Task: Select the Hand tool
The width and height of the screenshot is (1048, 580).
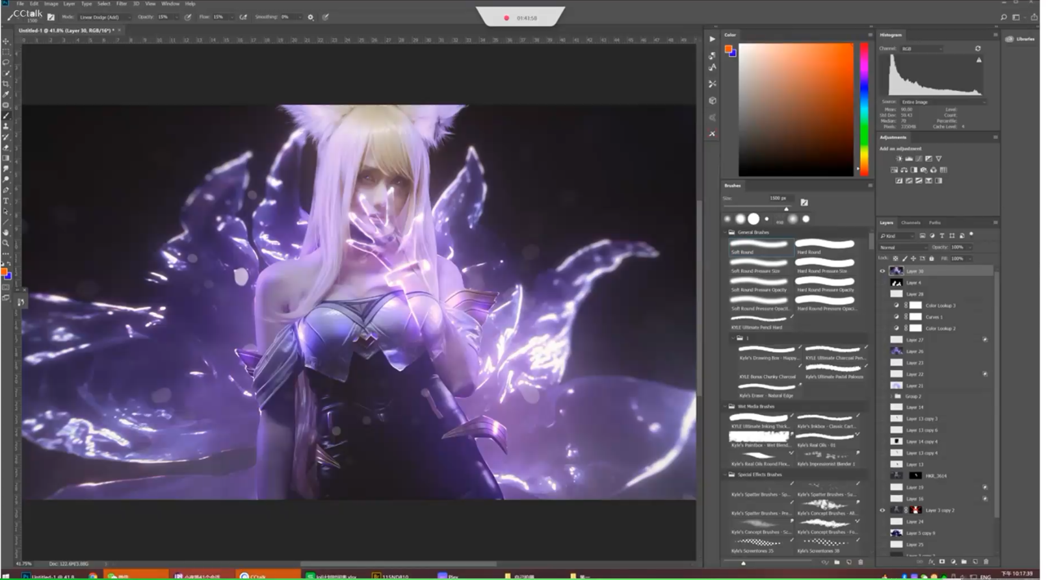Action: tap(6, 233)
